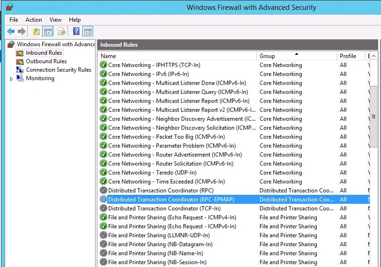Select rule Core Networking - Parameter Problem (ICMPv6-In)
This screenshot has width=381, height=267.
pos(172,146)
